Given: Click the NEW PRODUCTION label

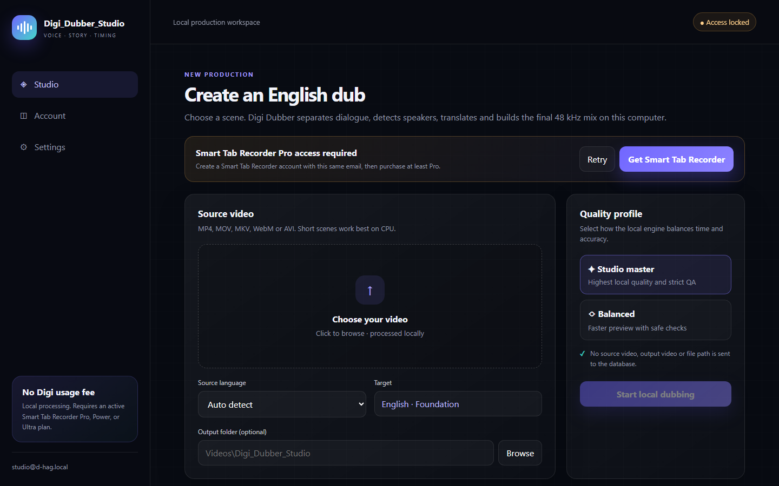Looking at the screenshot, I should [219, 75].
